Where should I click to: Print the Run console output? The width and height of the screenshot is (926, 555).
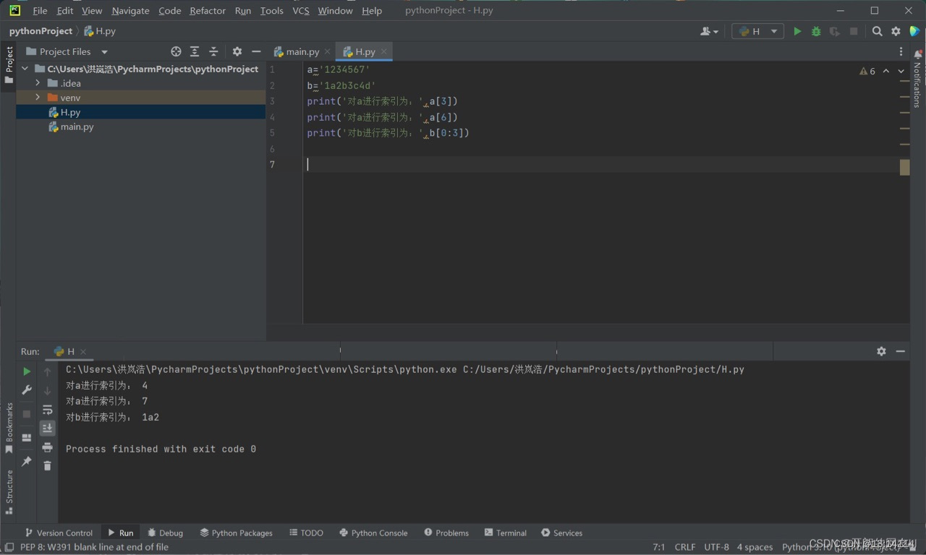[x=47, y=447]
